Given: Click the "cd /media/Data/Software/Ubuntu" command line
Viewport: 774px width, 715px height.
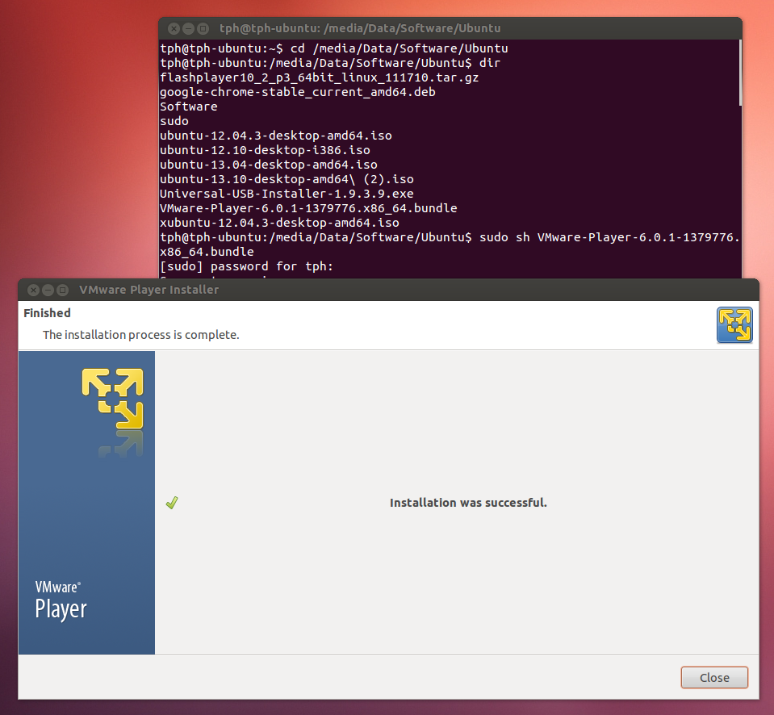Looking at the screenshot, I should coord(333,48).
